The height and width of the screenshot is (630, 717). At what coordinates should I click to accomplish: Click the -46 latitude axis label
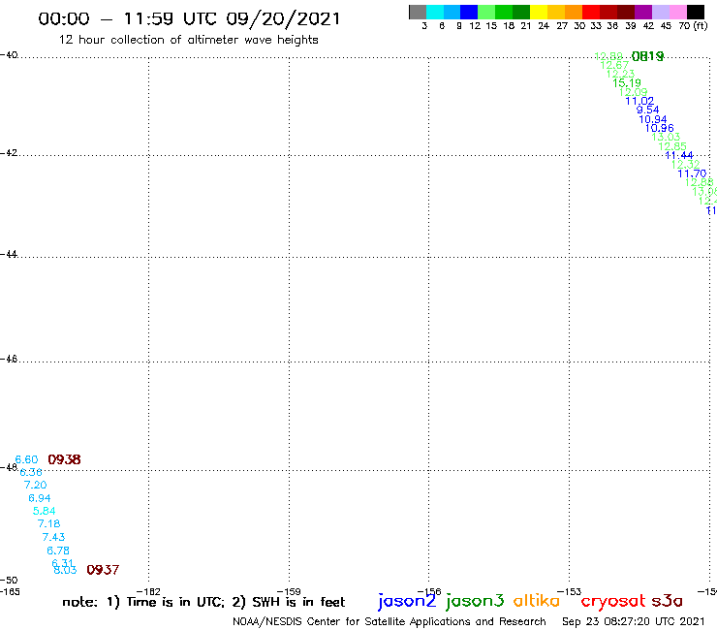pyautogui.click(x=9, y=359)
